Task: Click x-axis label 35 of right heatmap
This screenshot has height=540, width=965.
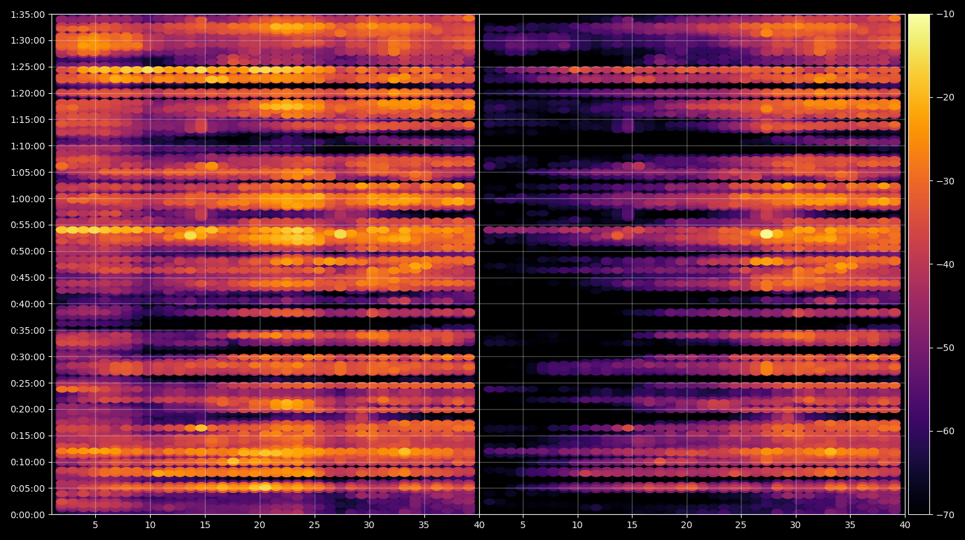Action: [850, 525]
